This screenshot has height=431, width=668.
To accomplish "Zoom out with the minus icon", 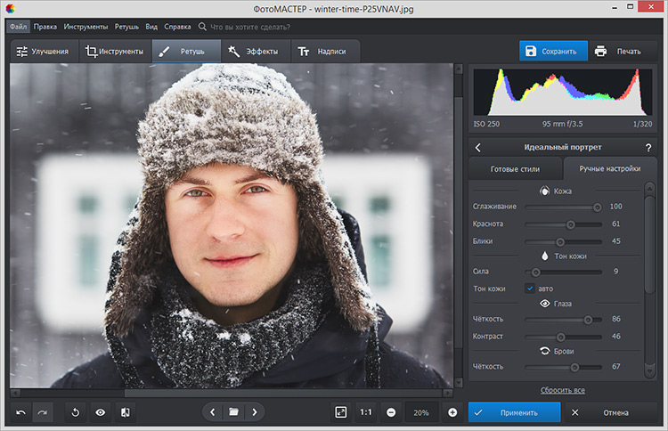I will coord(391,412).
